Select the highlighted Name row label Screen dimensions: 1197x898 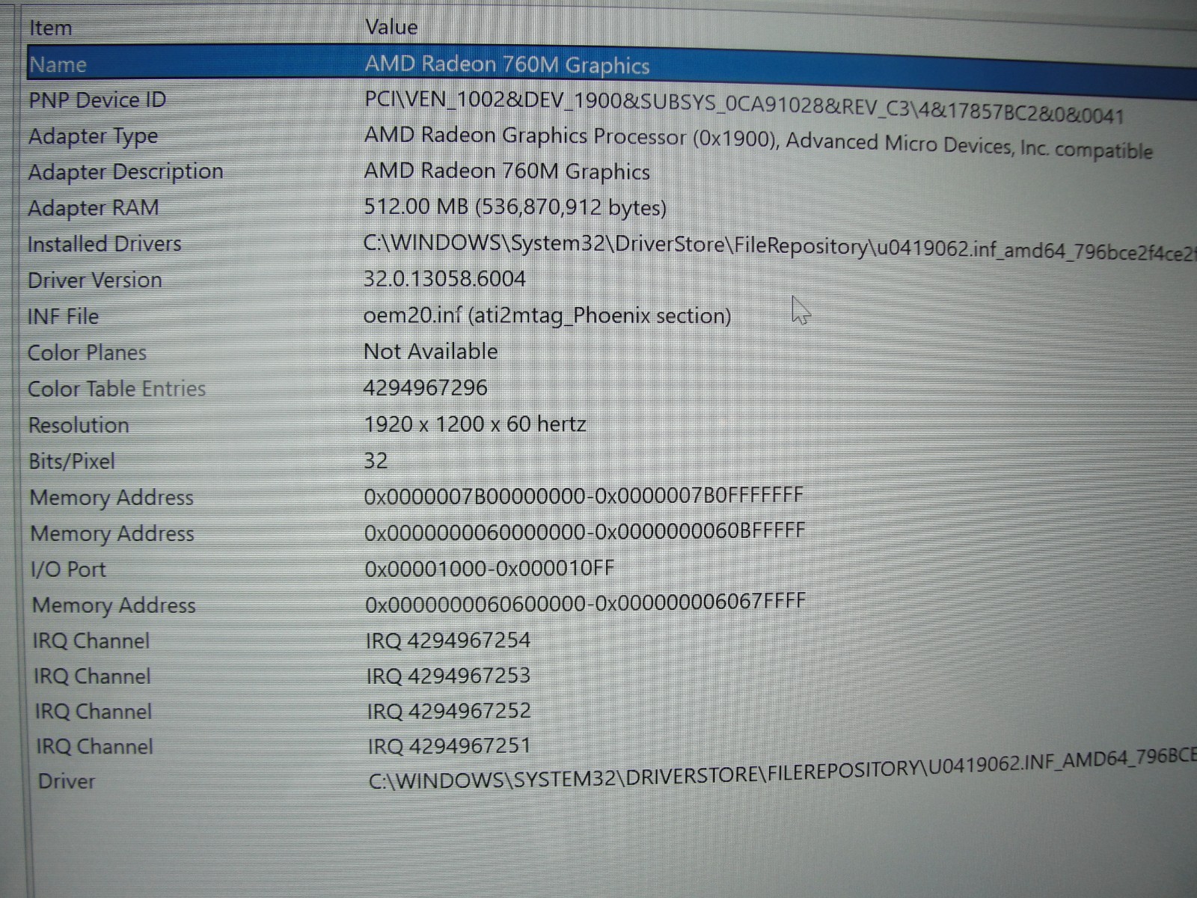[58, 64]
